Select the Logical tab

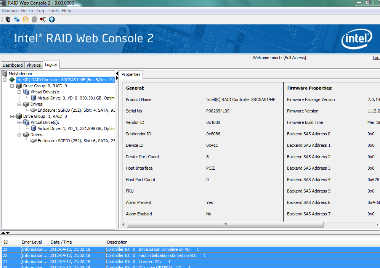click(51, 64)
